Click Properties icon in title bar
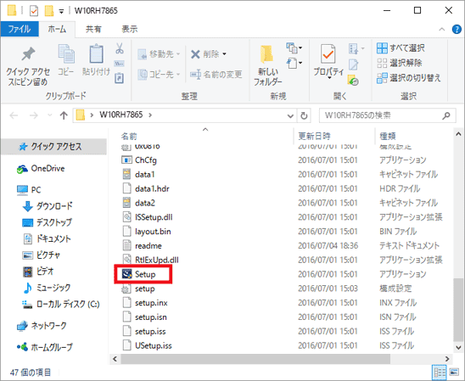This screenshot has width=465, height=381. point(34,11)
